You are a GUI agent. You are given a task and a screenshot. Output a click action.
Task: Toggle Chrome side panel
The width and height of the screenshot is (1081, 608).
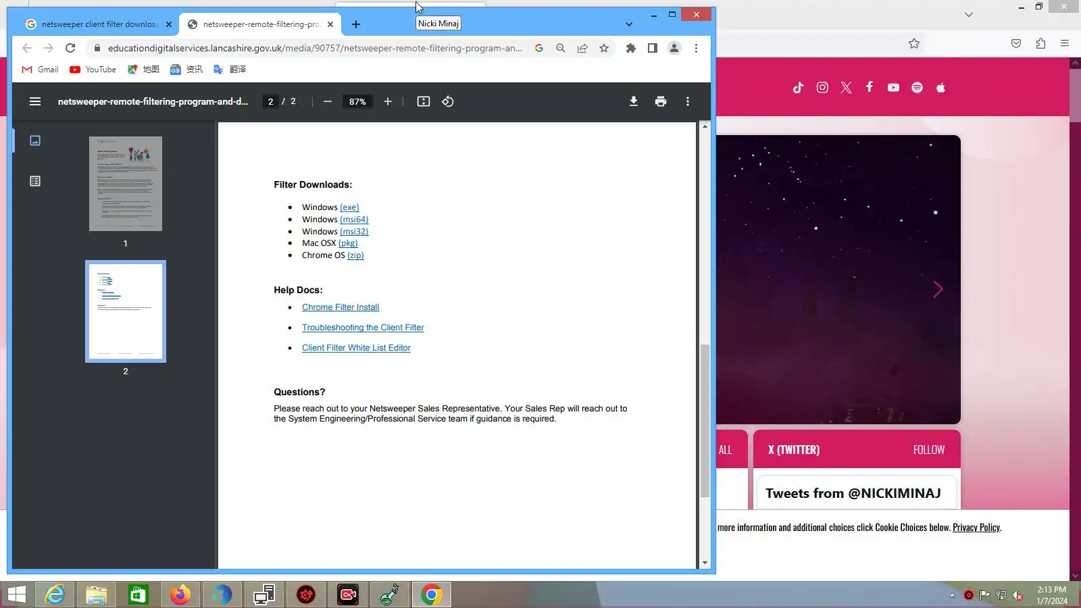653,48
